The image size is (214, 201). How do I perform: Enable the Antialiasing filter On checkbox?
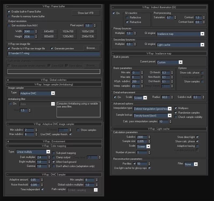(x=10, y=104)
